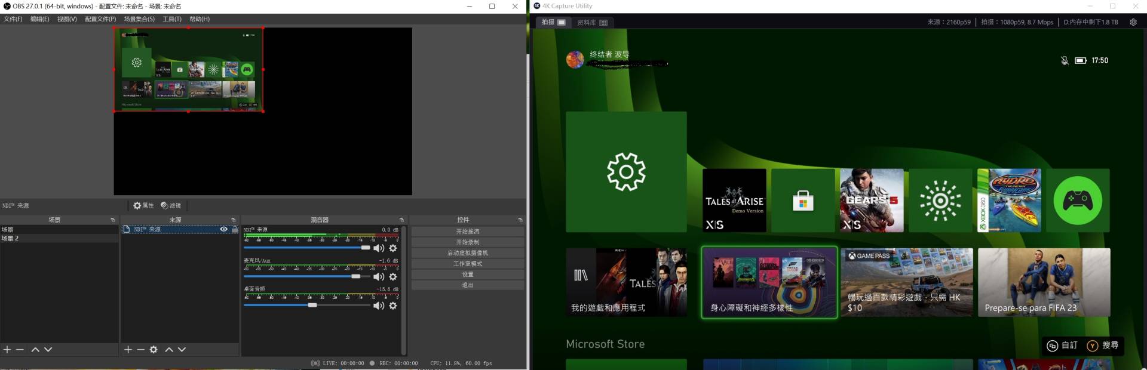The image size is (1147, 370).
Task: Open the 场景集合(S) menu
Action: (x=139, y=19)
